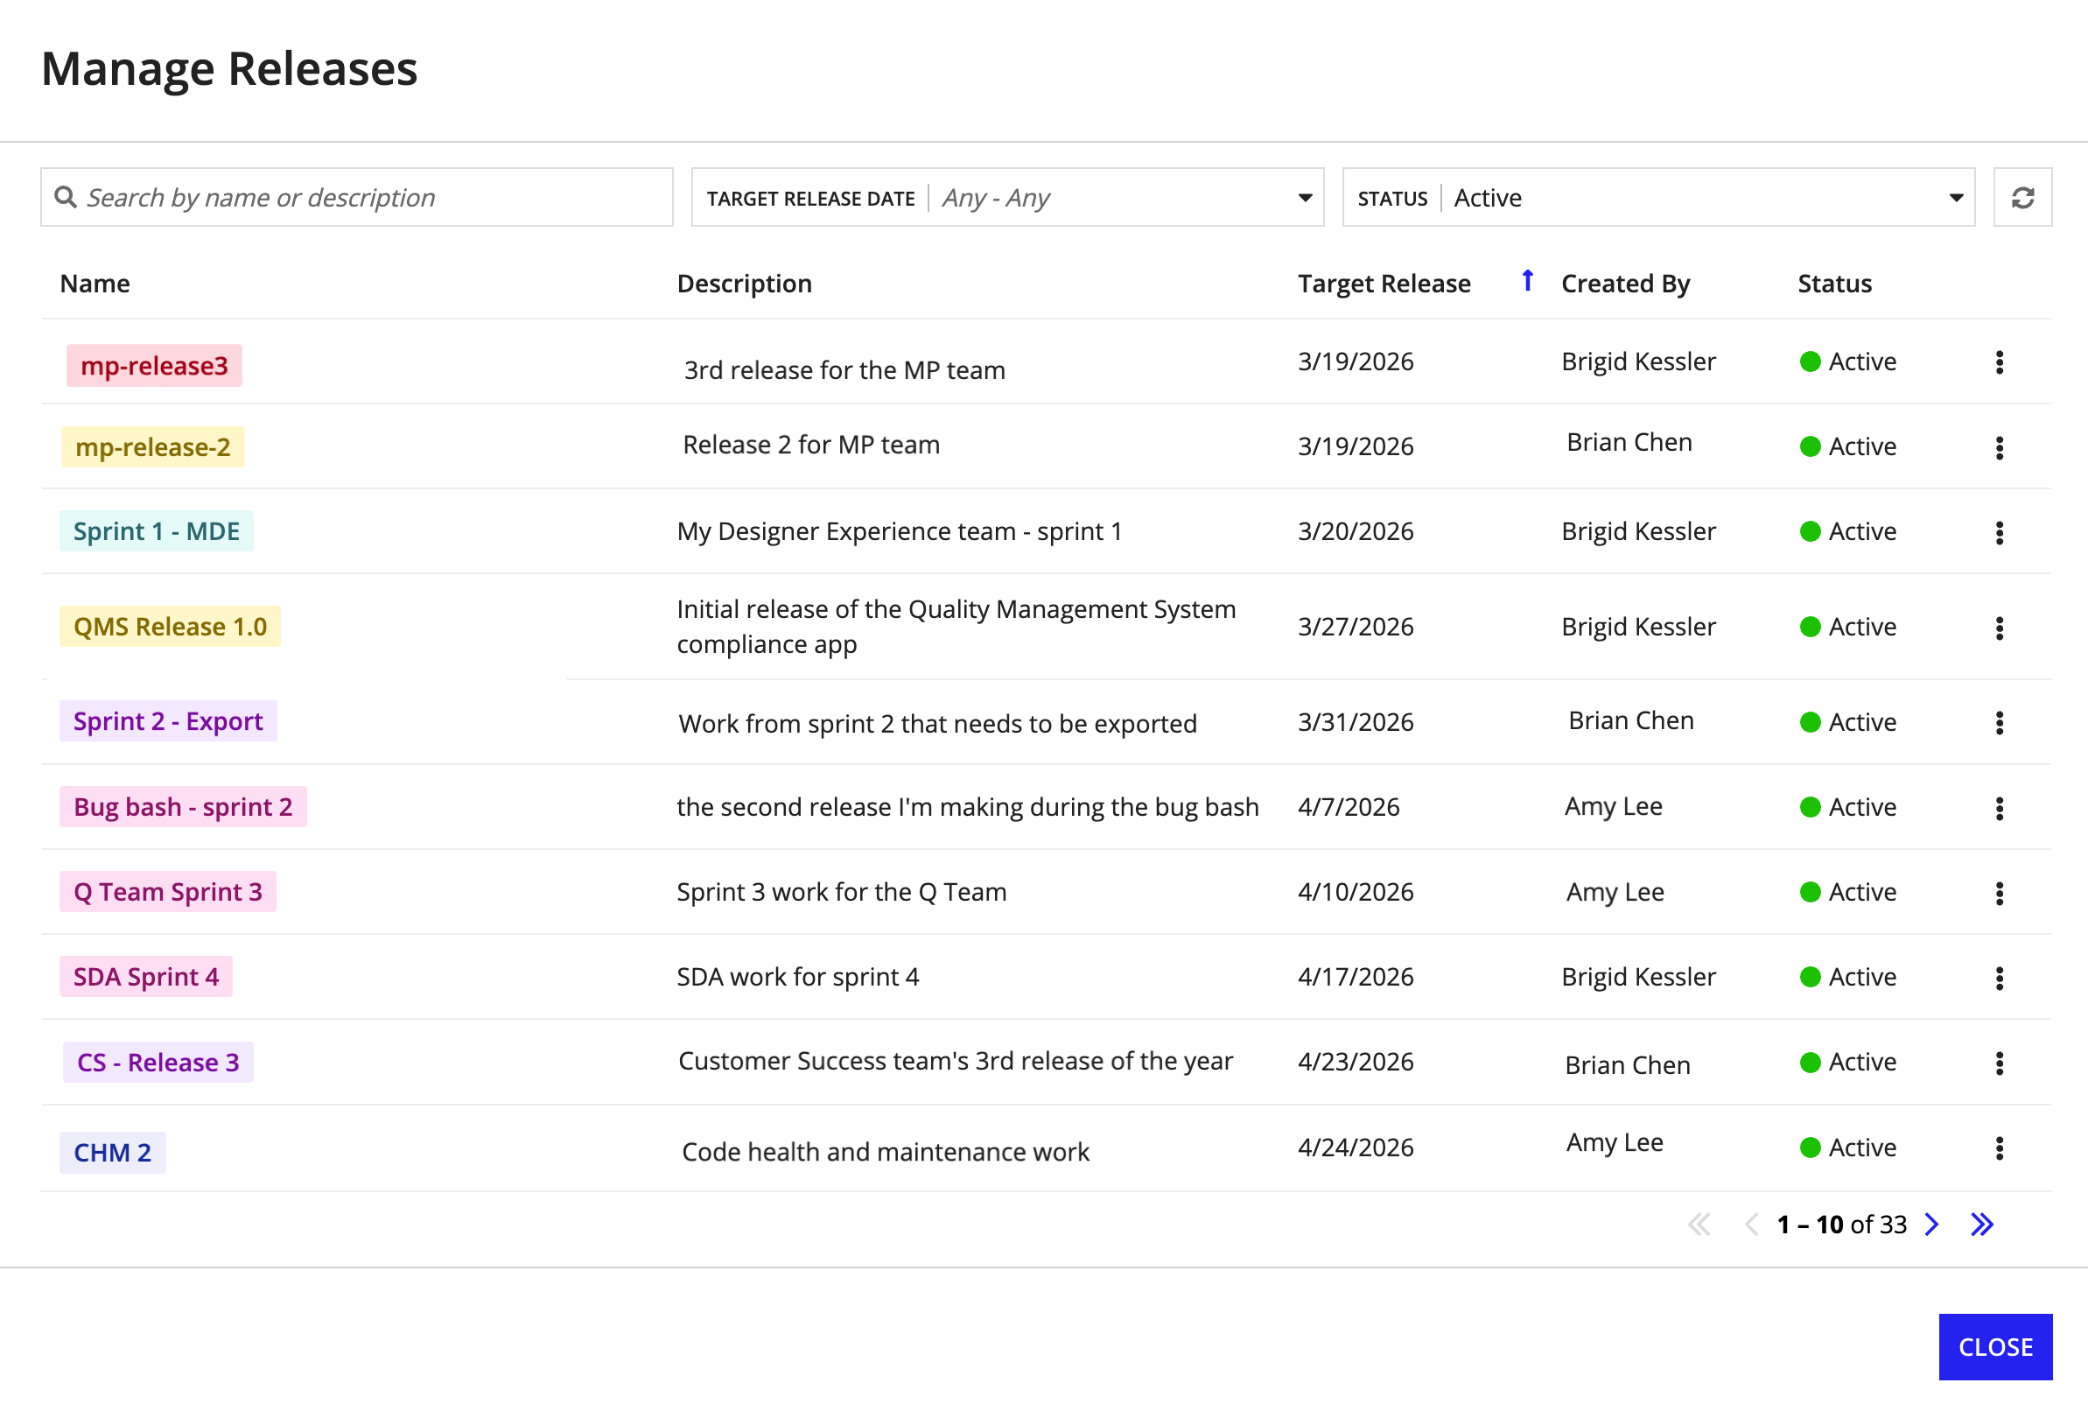Open the kebab menu for CHM 2

tap(1999, 1148)
